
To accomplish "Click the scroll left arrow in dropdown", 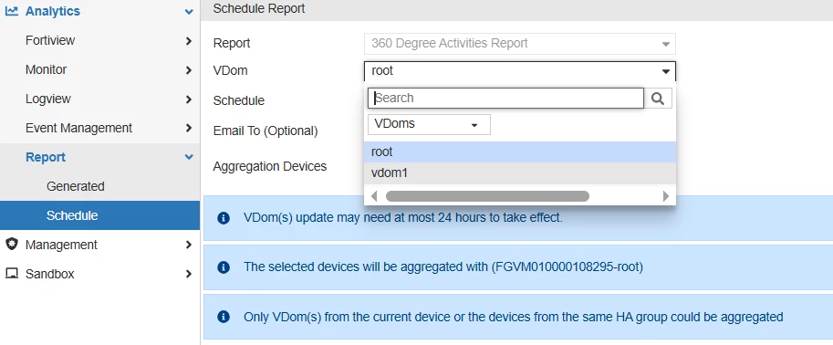I will pos(374,196).
